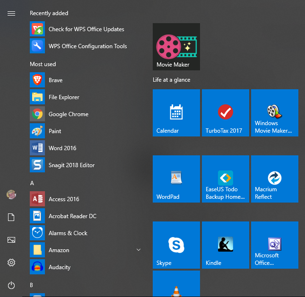Open Snagit 2018 Editor icon

(x=37, y=165)
